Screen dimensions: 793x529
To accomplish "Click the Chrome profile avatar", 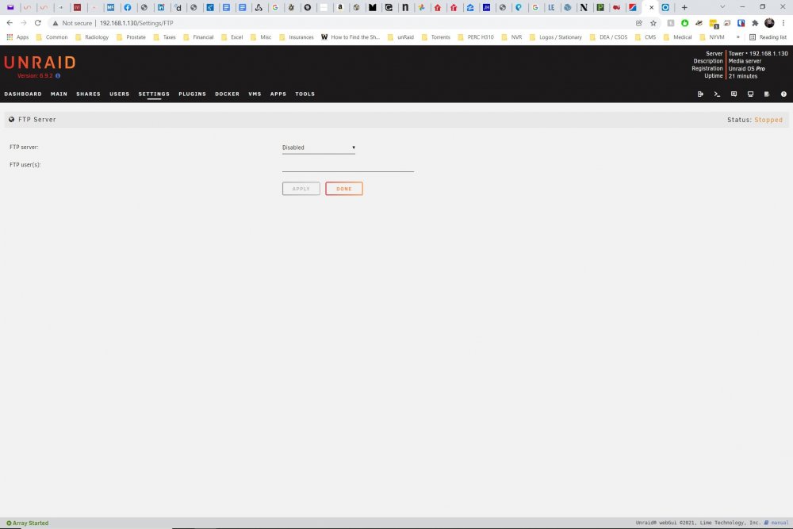I will click(769, 23).
